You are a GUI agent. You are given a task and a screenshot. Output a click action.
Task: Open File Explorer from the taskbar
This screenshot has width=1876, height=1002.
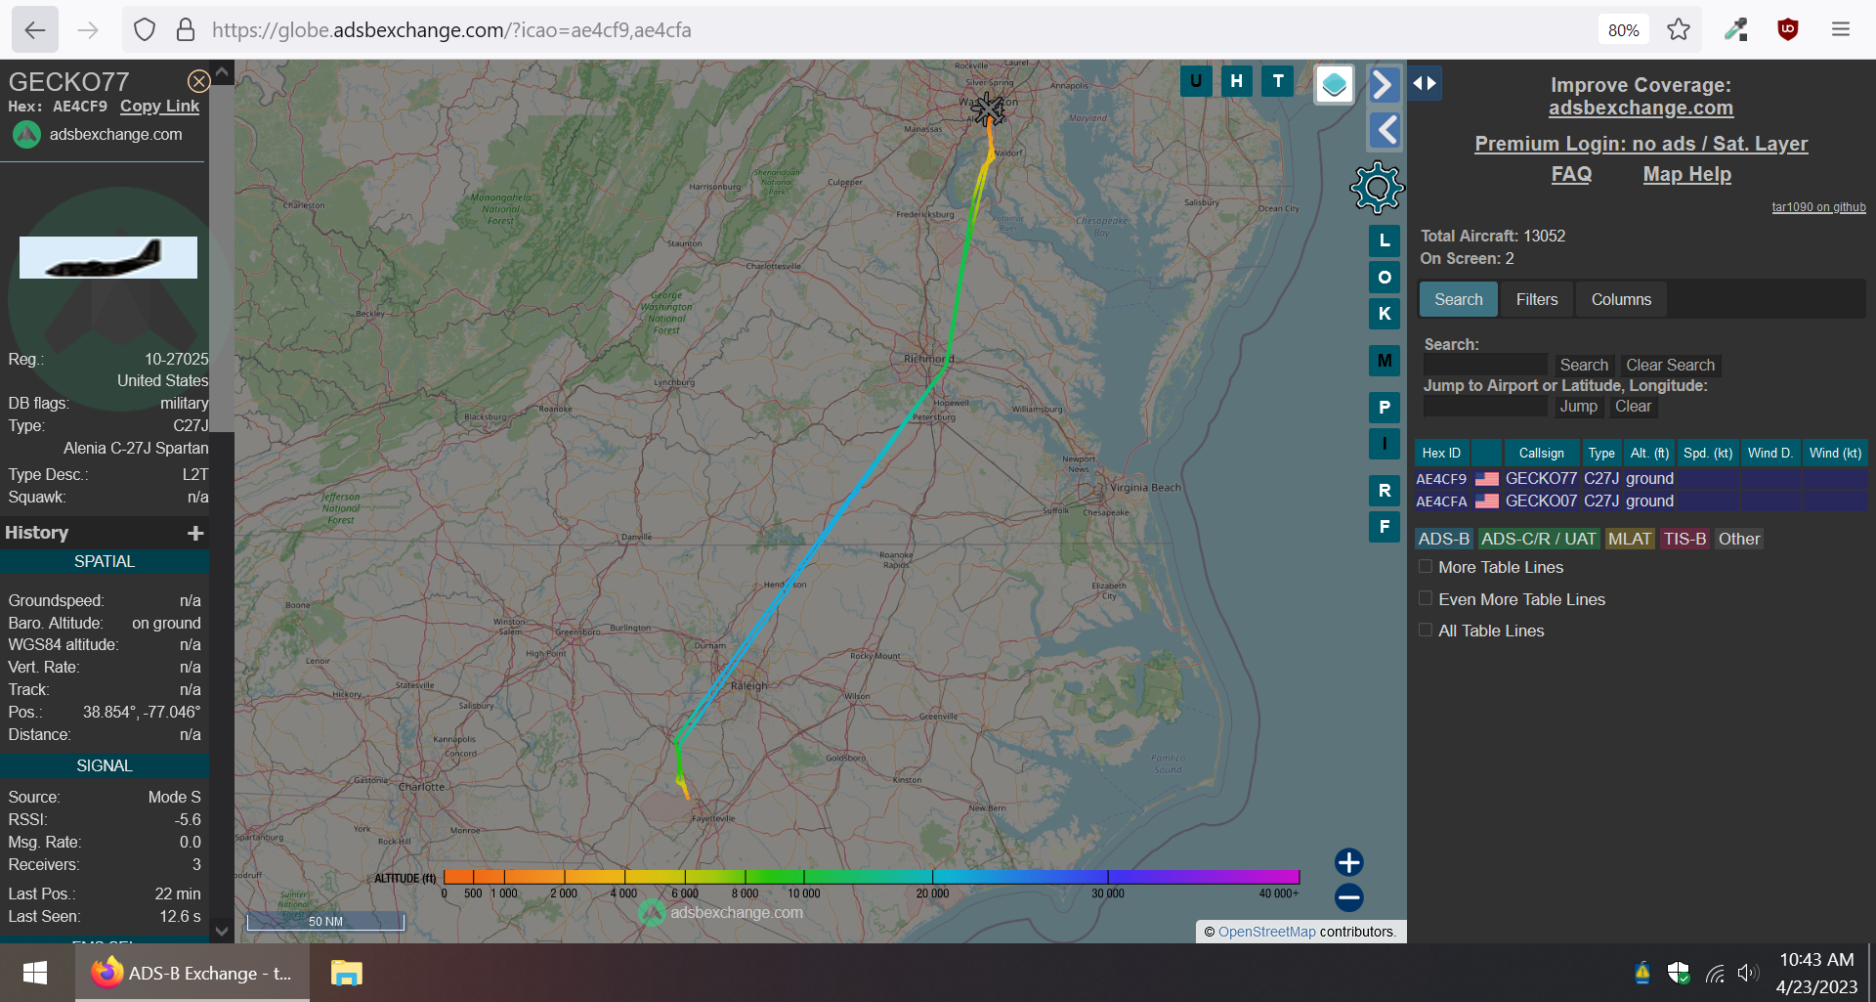point(347,973)
